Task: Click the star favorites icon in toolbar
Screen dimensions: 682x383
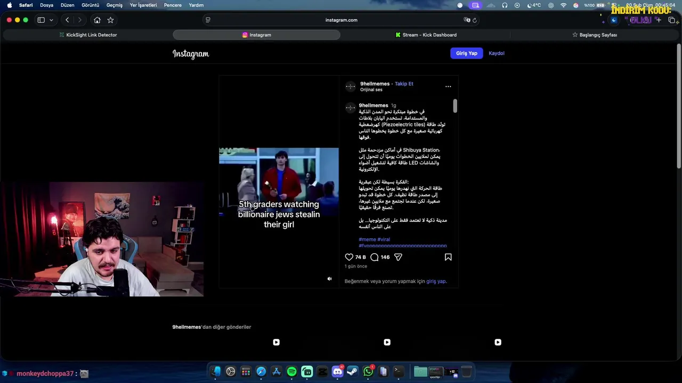Action: [x=110, y=20]
